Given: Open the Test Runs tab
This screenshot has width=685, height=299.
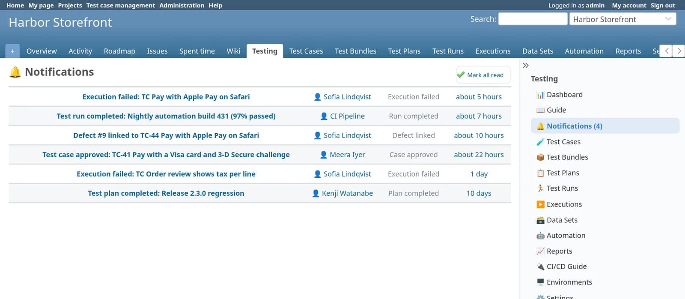Looking at the screenshot, I should click(448, 51).
